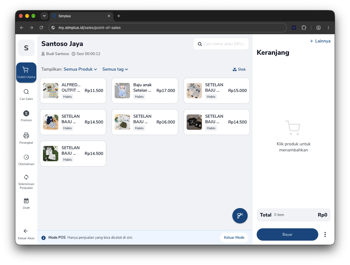Click the browser Back arrow
Image resolution: width=350 pixels, height=265 pixels.
coord(22,28)
